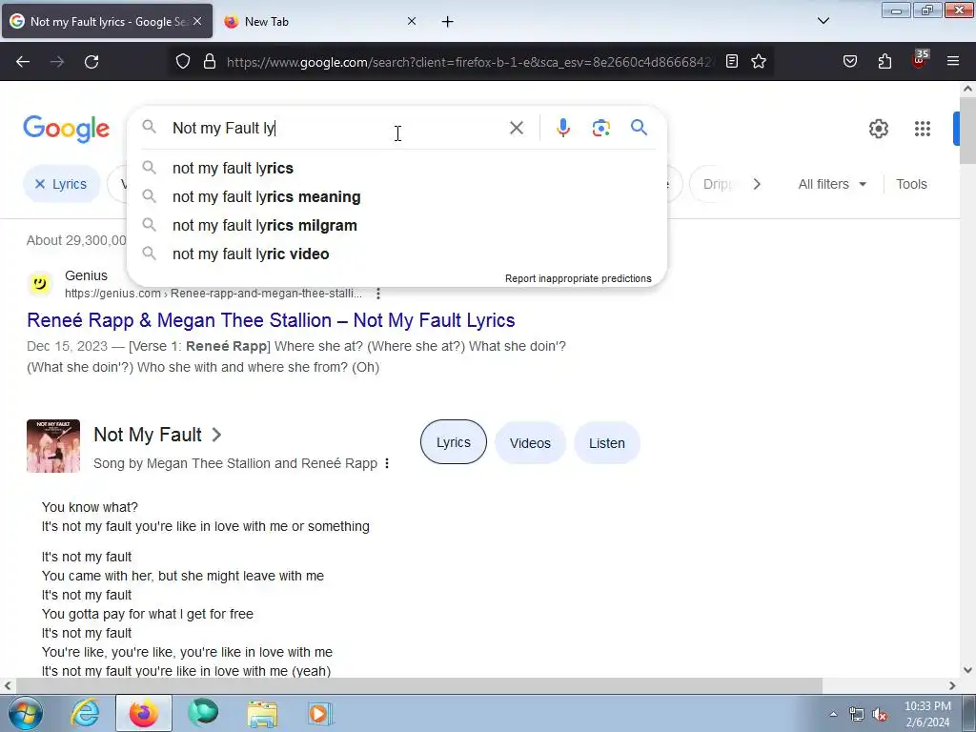This screenshot has width=976, height=732.
Task: Open the list all tabs dropdown
Action: click(x=823, y=21)
